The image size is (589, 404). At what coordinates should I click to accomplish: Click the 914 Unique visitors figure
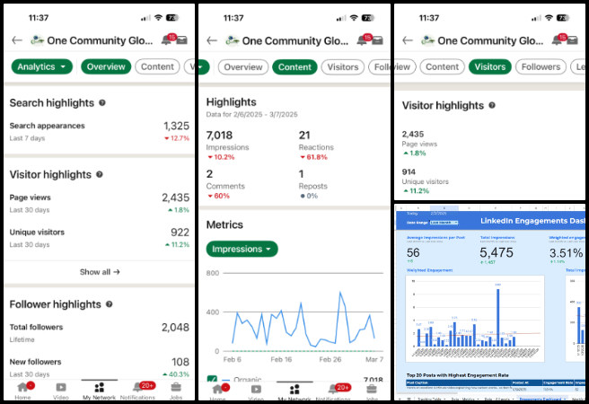pyautogui.click(x=409, y=172)
